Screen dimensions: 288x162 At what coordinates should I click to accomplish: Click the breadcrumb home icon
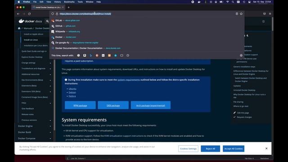tap(19, 28)
